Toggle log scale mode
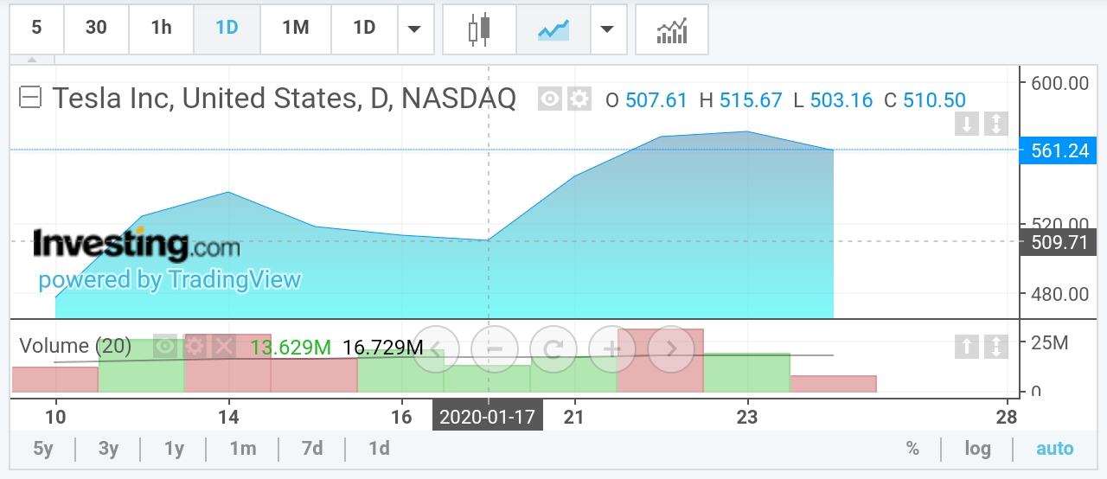 978,449
